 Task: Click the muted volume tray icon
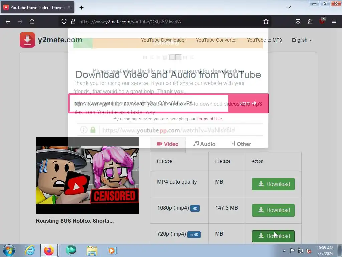click(x=308, y=251)
